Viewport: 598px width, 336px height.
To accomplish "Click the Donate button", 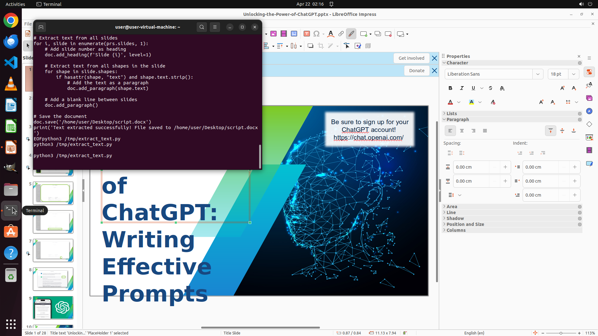I will (x=417, y=71).
